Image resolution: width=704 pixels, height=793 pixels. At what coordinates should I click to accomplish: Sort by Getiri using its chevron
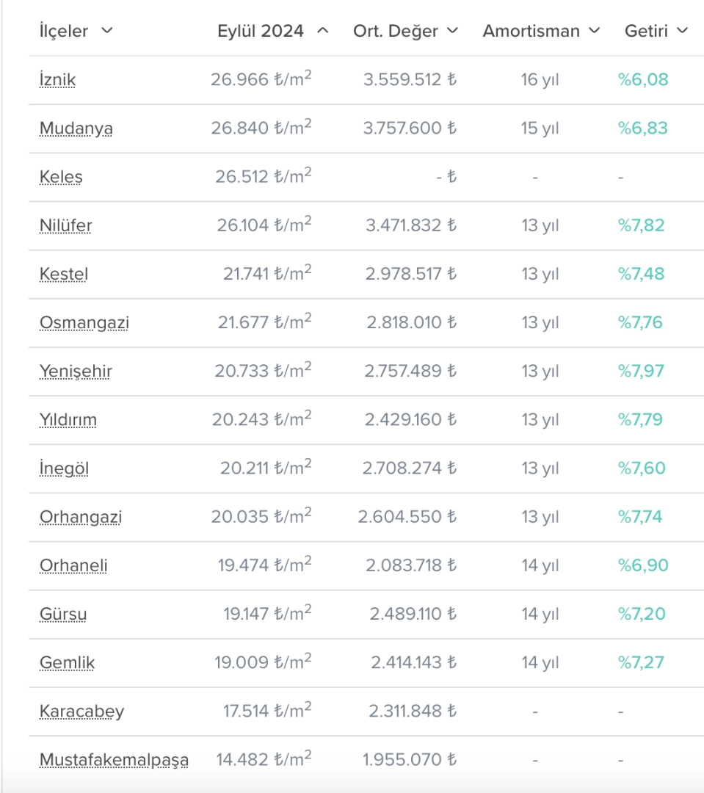tap(683, 31)
